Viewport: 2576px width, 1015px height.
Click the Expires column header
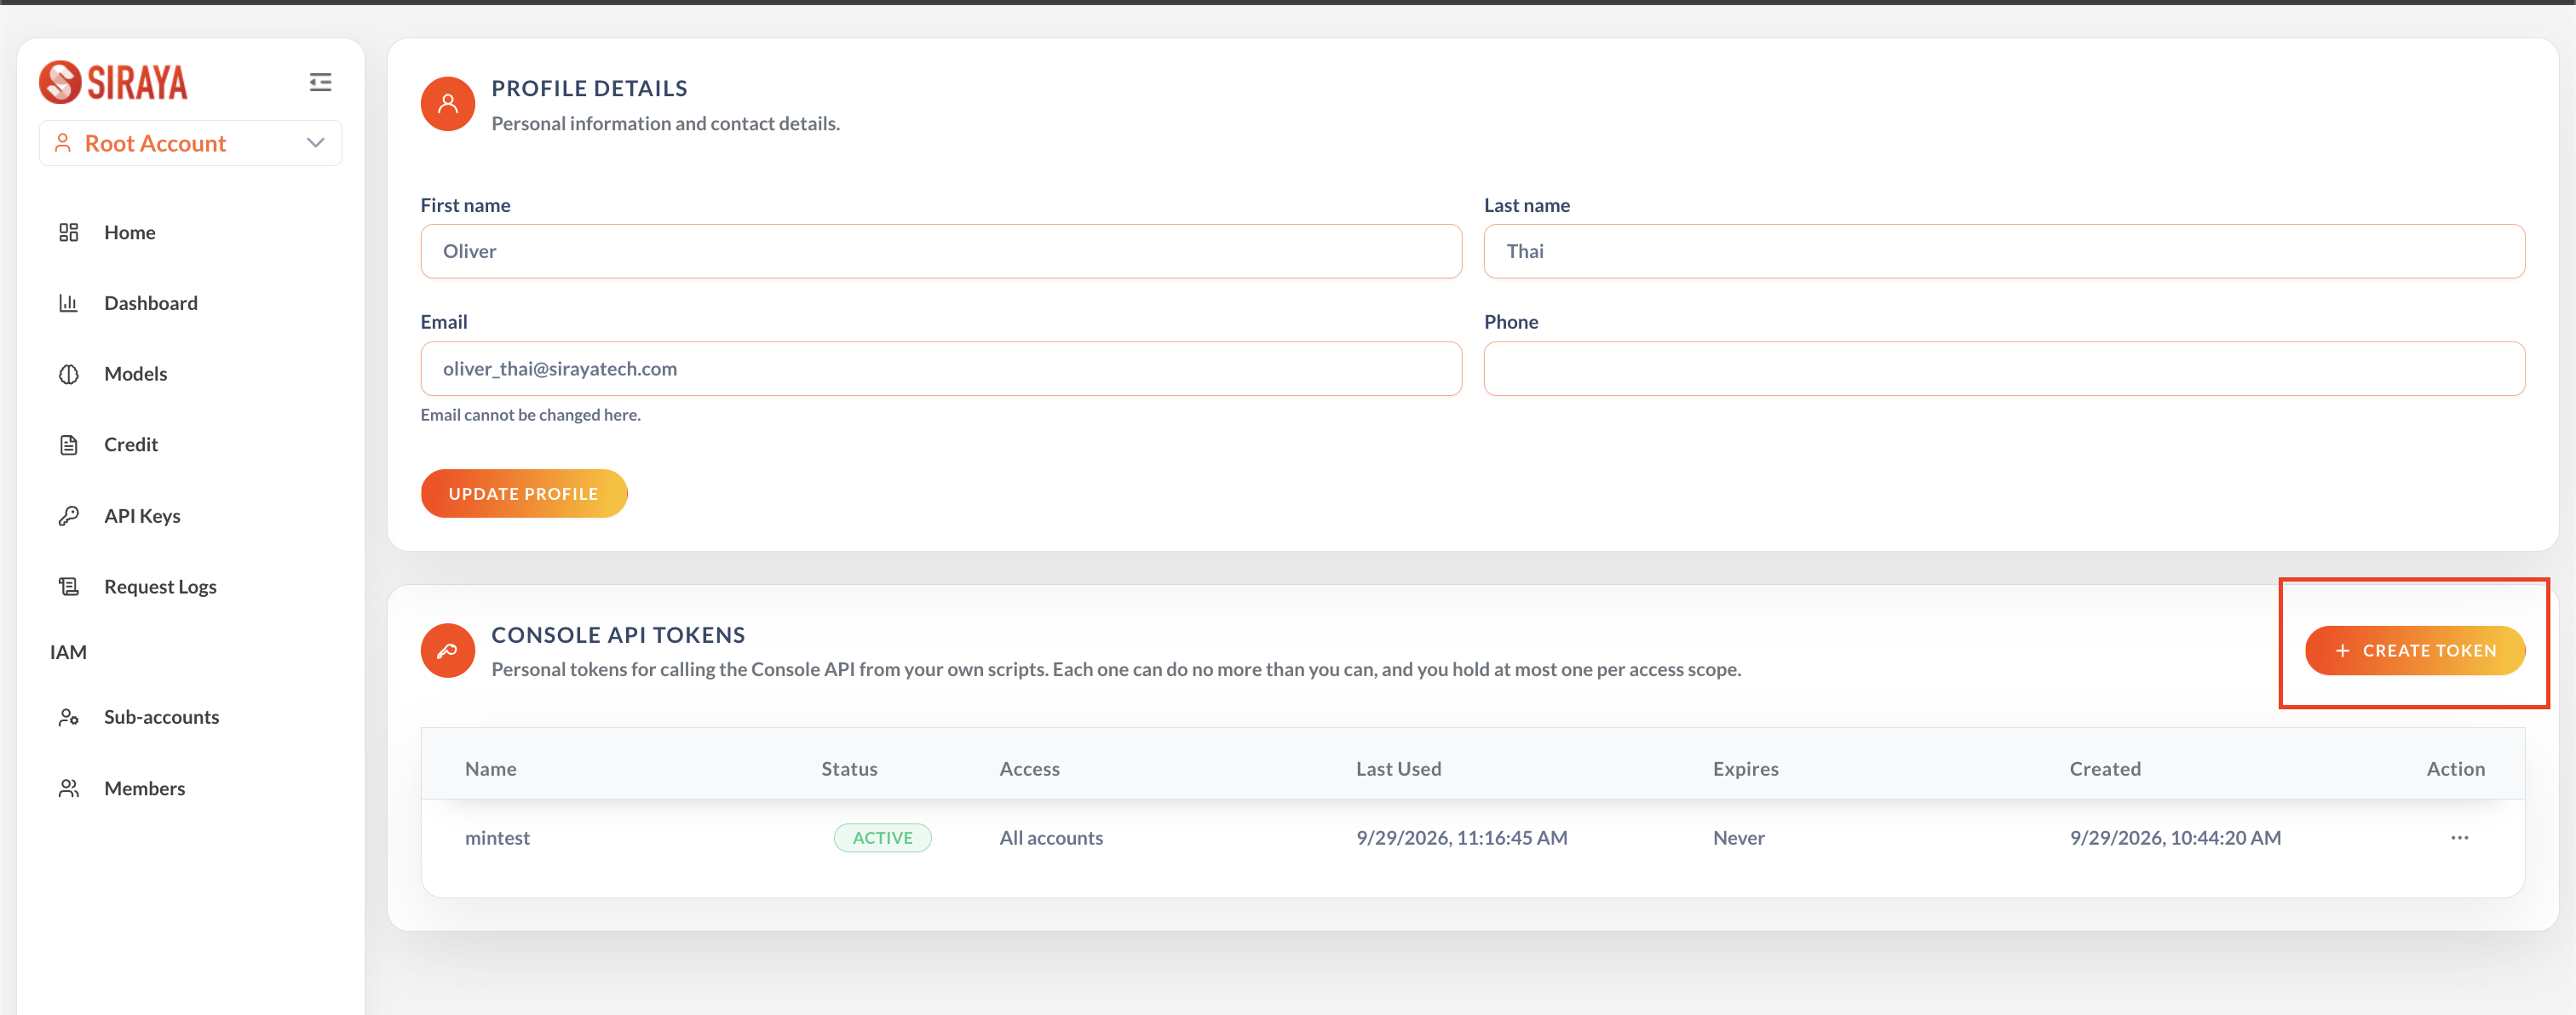(x=1745, y=769)
